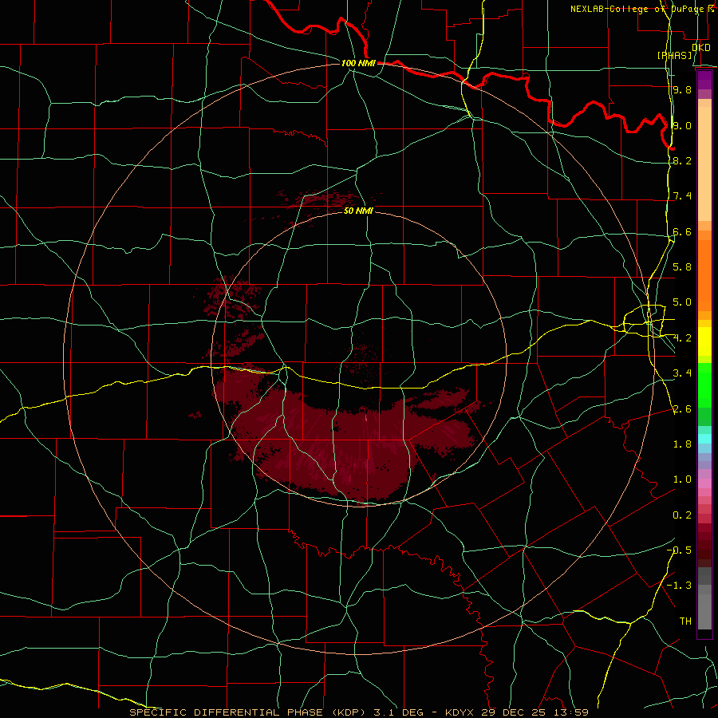Select the 100 NMI range ring label
The width and height of the screenshot is (718, 718).
(358, 63)
